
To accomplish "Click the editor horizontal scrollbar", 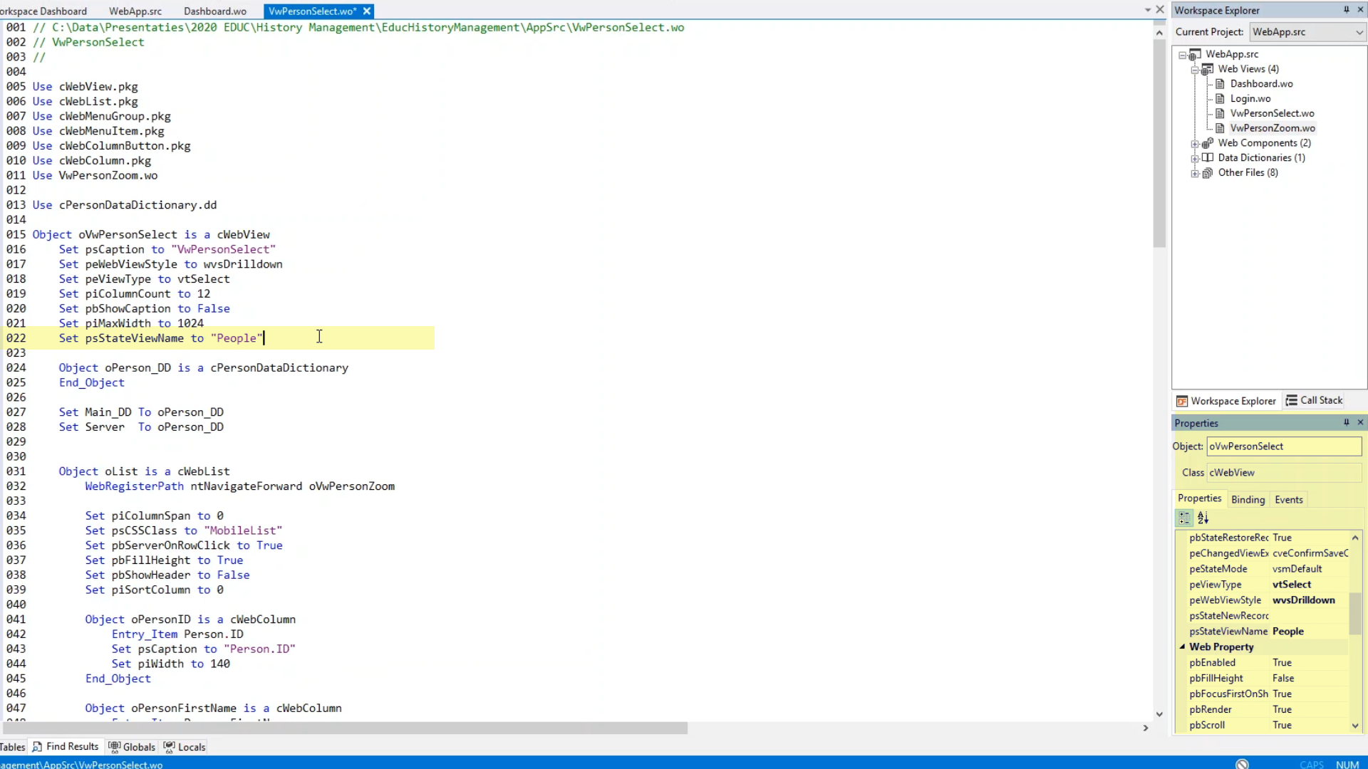I will point(345,728).
